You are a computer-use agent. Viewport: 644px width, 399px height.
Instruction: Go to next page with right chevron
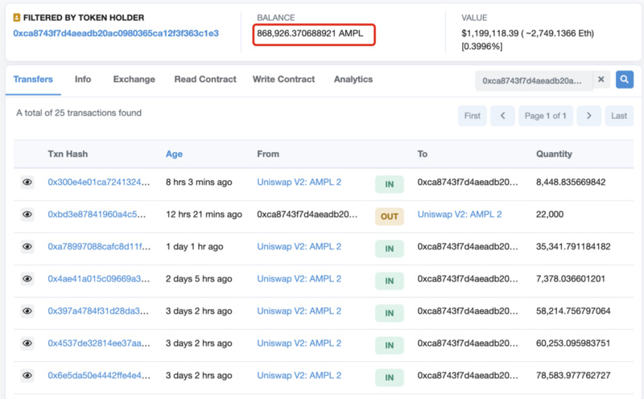coord(588,116)
